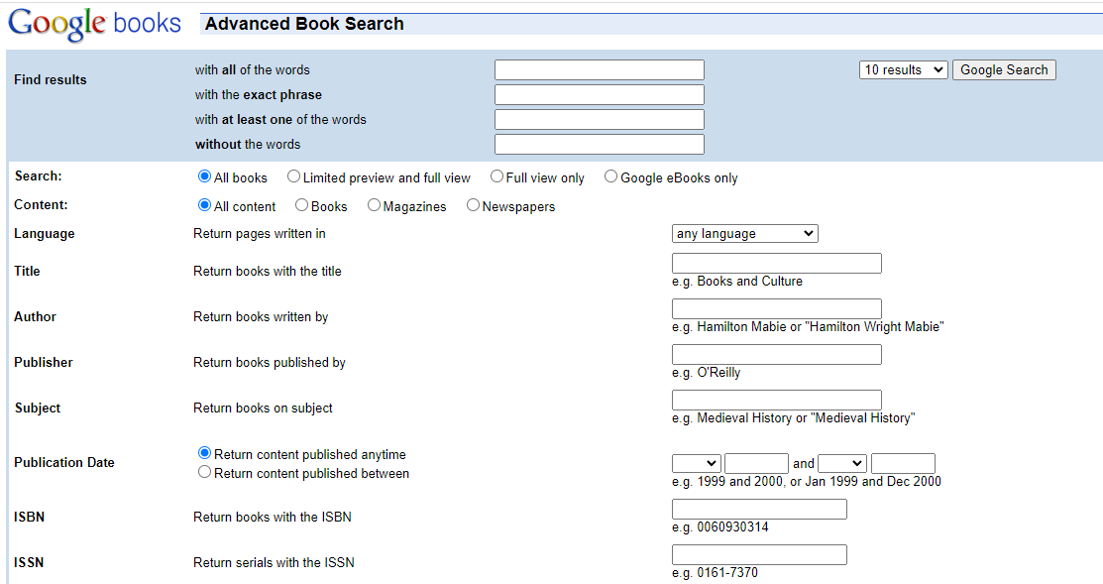
Task: Choose Return content published anytime
Action: pos(205,453)
